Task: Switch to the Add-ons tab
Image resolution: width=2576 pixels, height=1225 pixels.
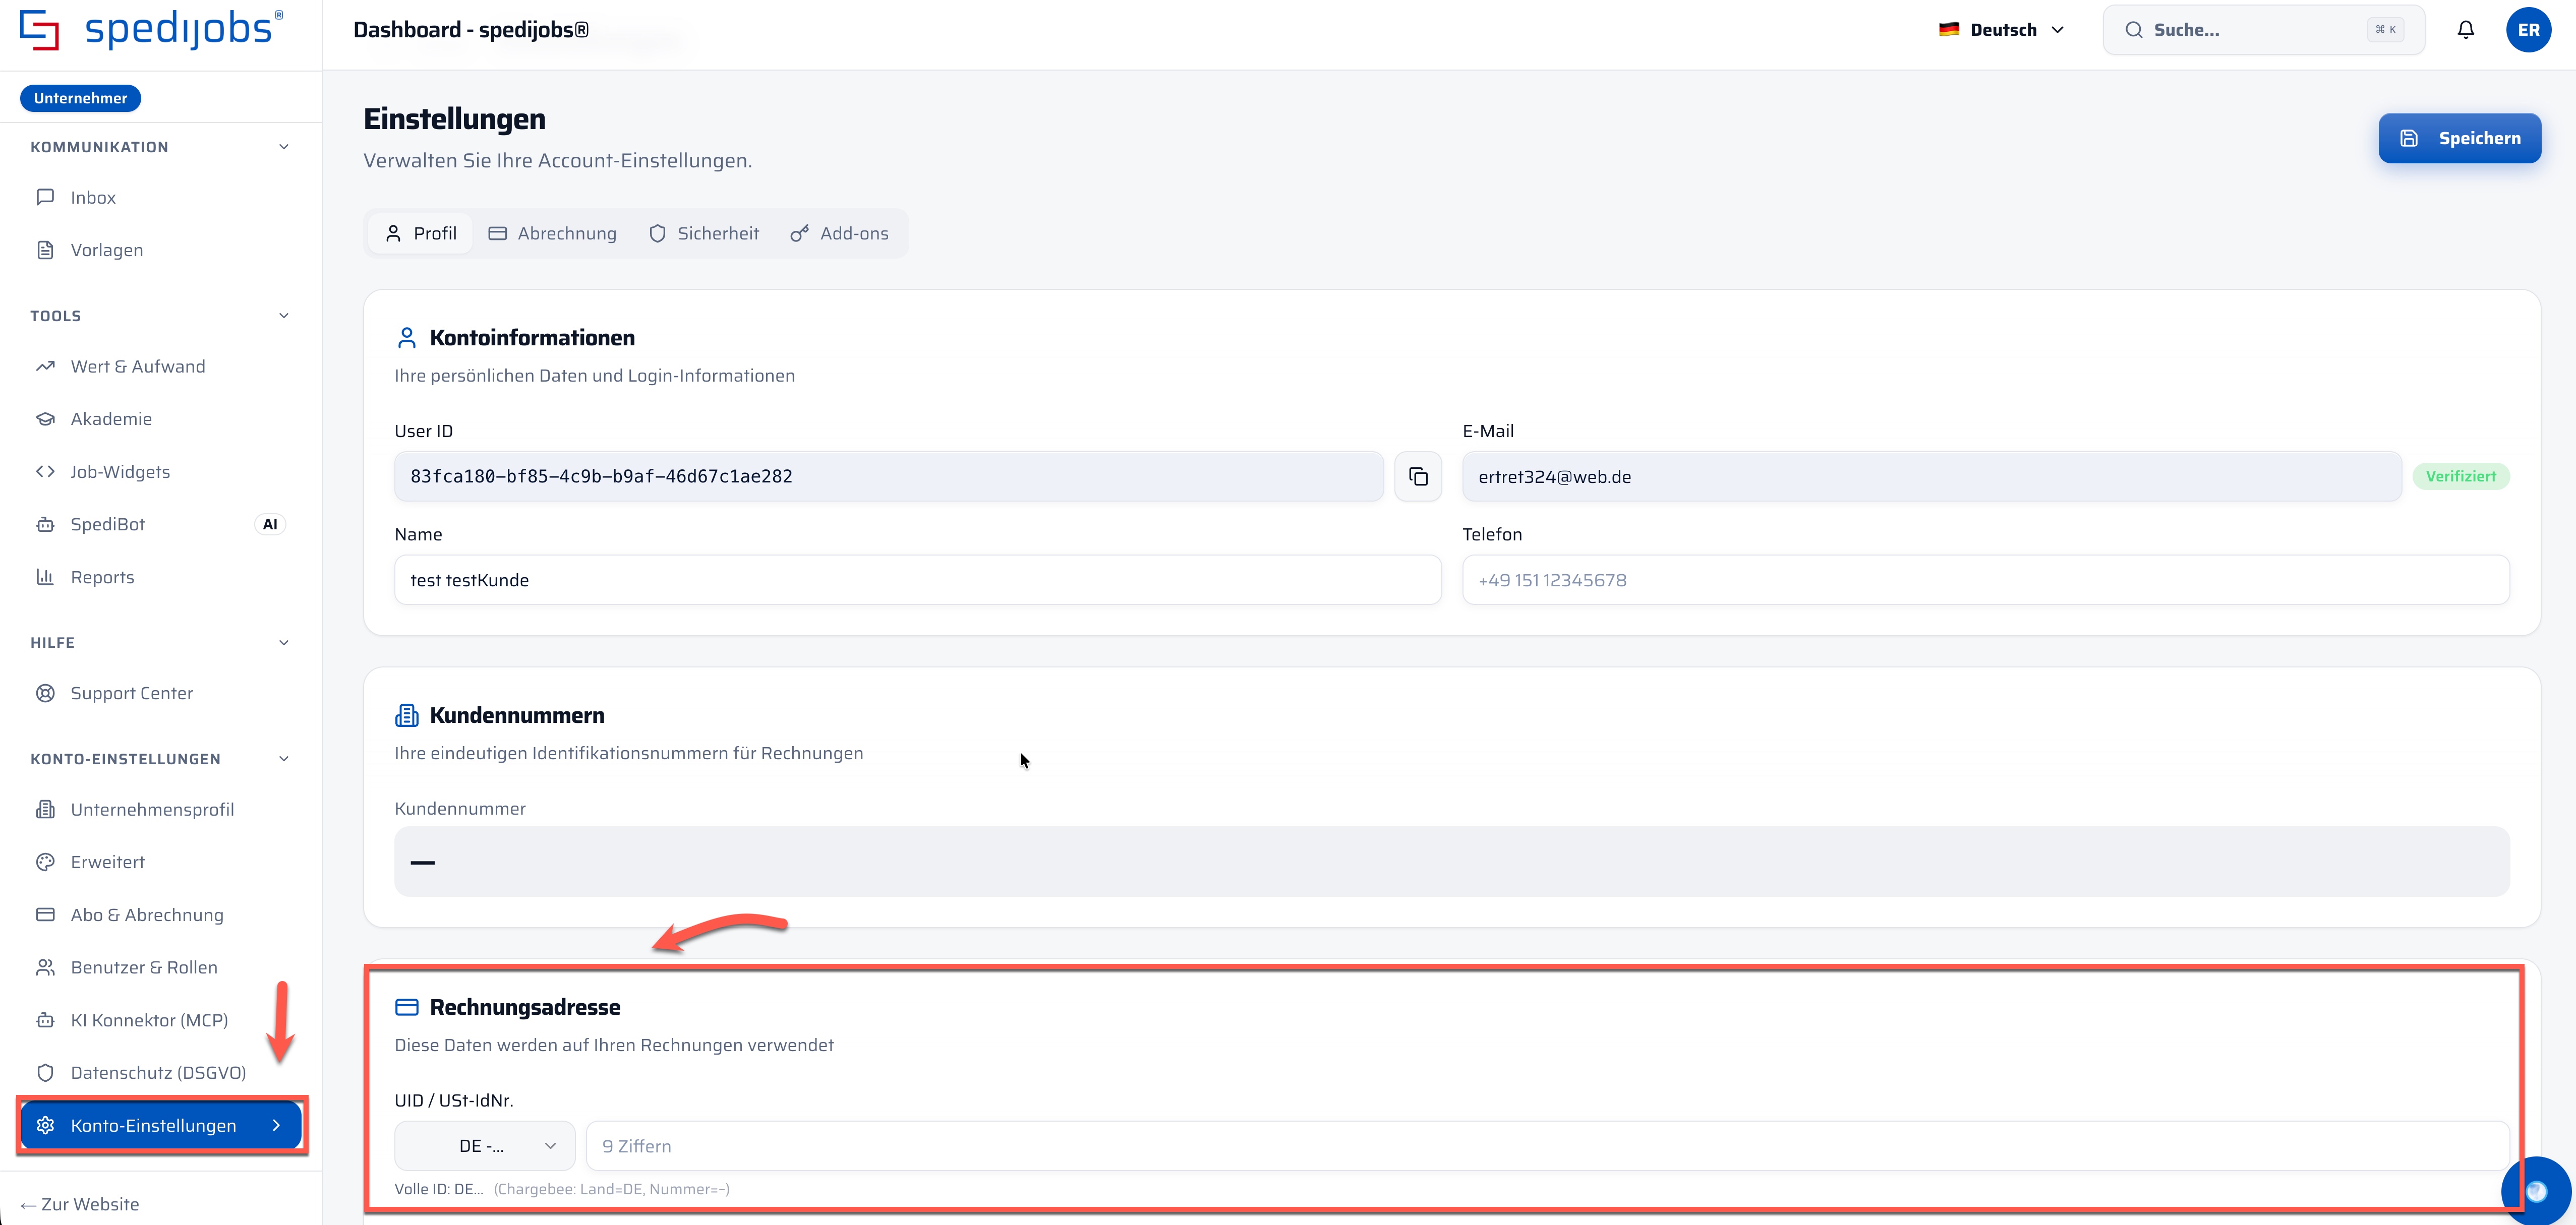Action: pos(839,233)
